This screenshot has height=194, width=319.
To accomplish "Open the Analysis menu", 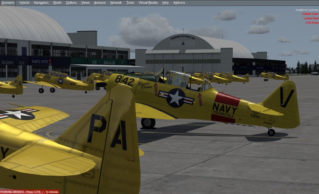I will (100, 2).
